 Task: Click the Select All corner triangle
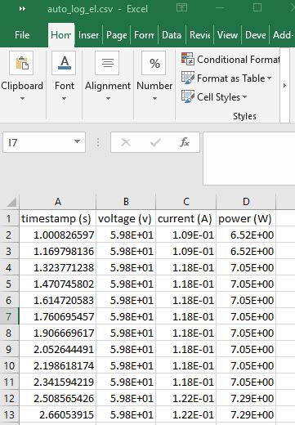click(11, 202)
